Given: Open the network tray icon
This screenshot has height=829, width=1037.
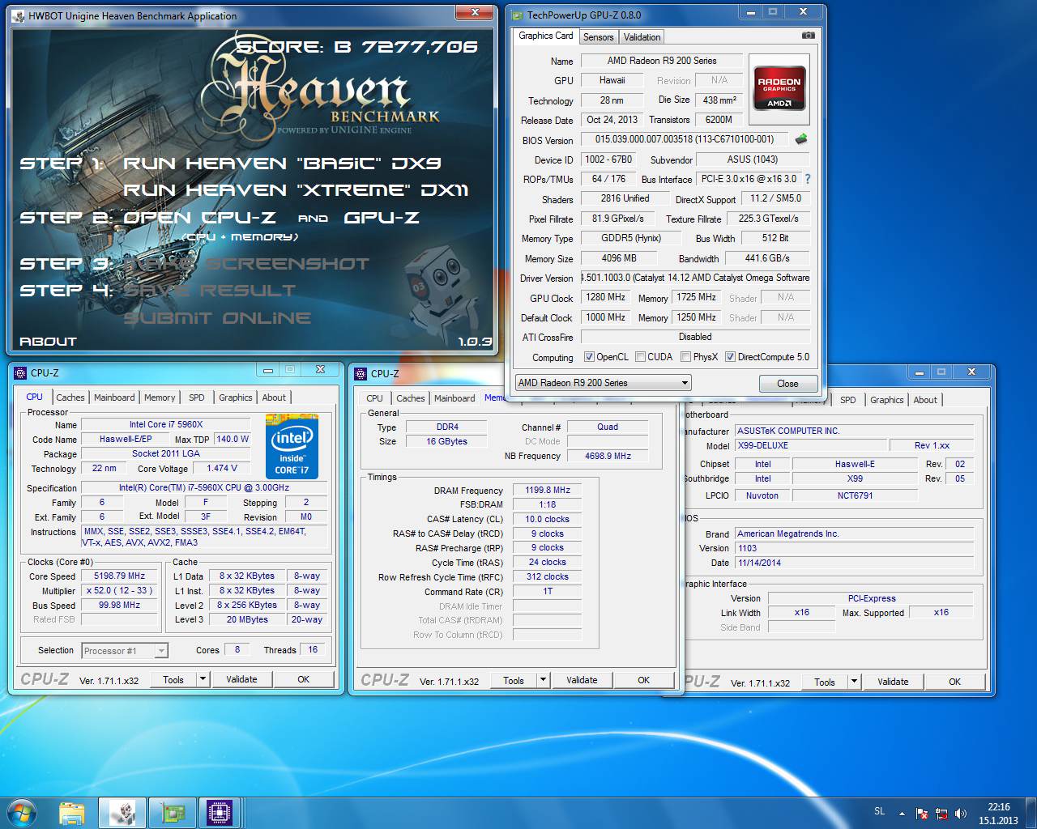Looking at the screenshot, I should 941,814.
